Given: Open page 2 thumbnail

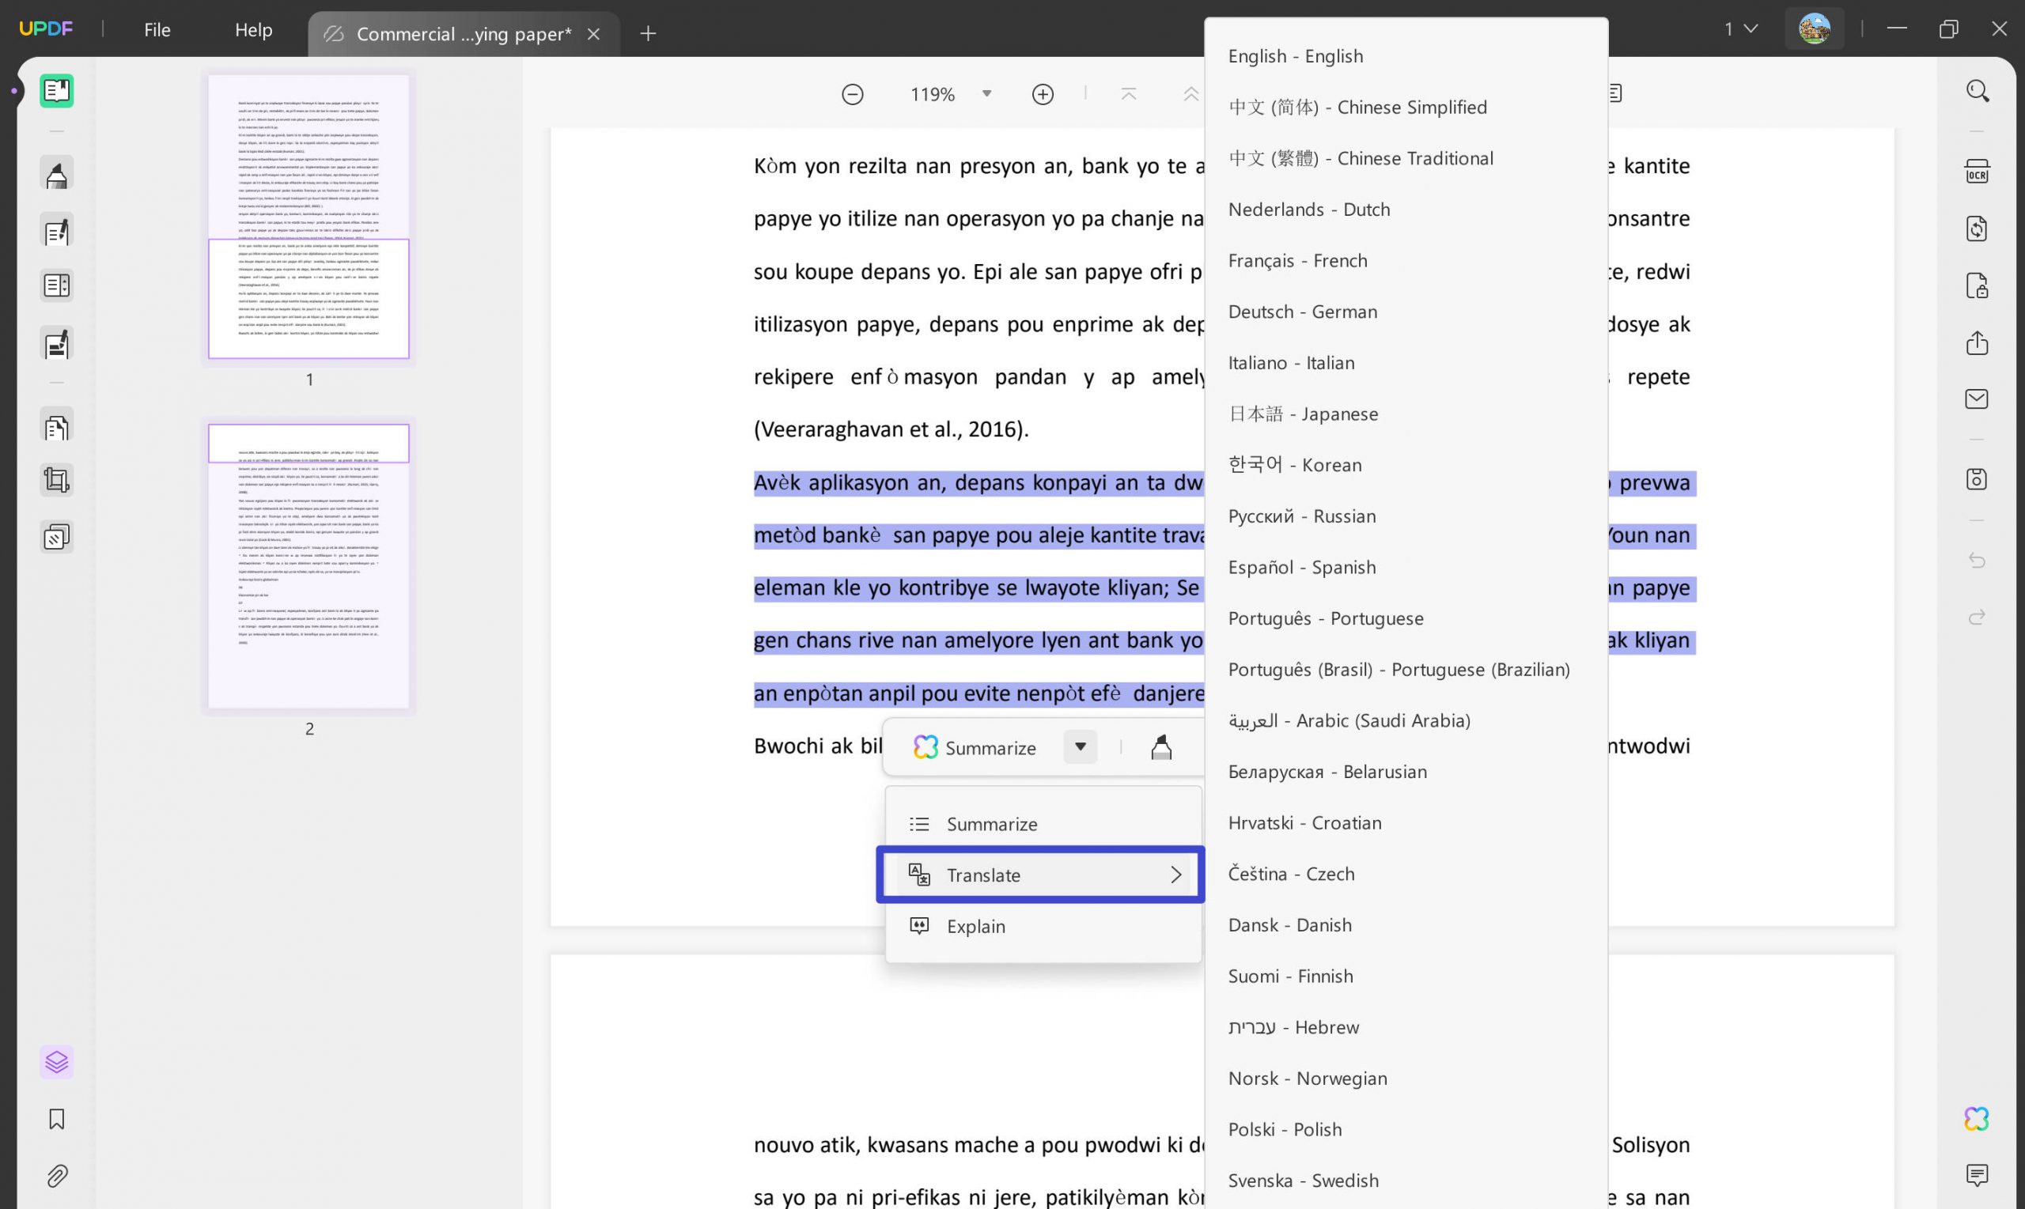Looking at the screenshot, I should (308, 566).
